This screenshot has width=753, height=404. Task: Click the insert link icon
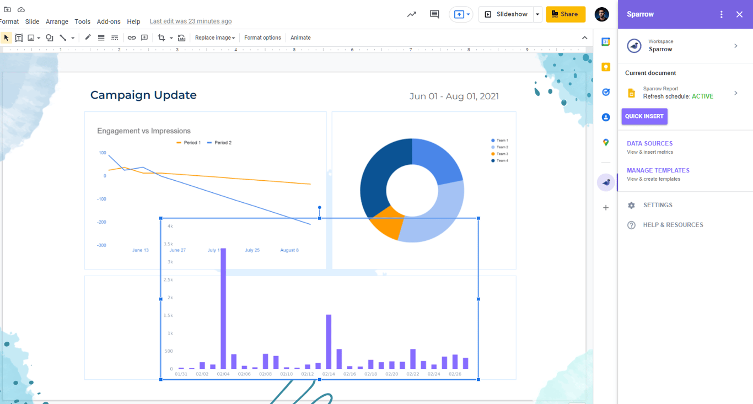tap(131, 37)
